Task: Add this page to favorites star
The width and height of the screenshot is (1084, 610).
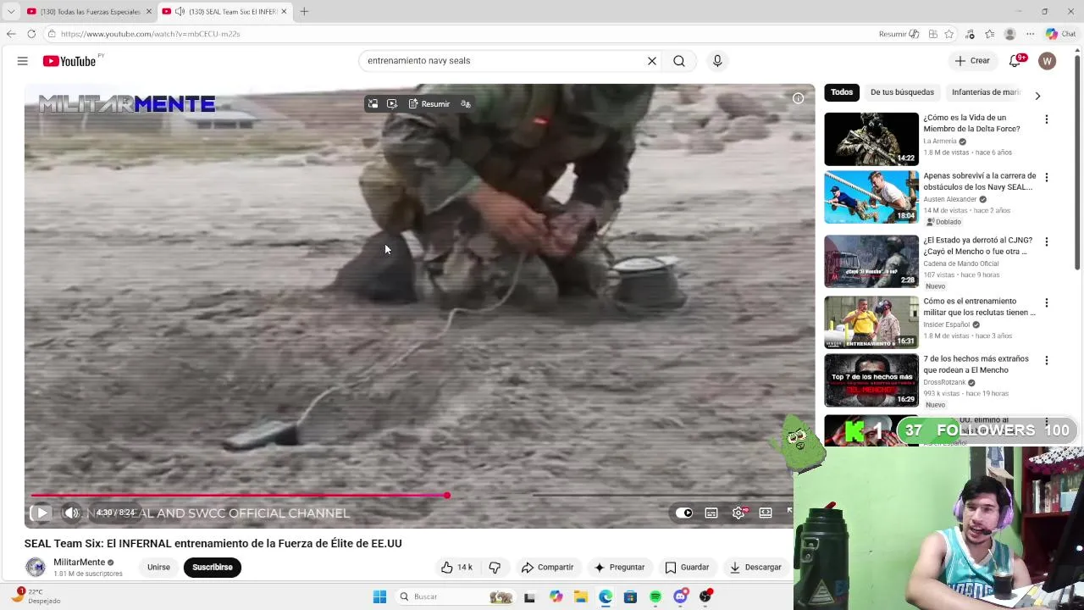Action: pyautogui.click(x=949, y=34)
